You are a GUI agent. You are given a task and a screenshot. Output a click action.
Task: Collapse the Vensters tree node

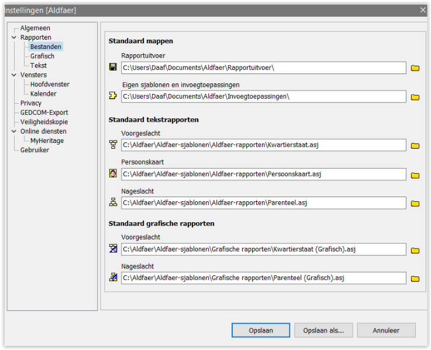coord(14,75)
